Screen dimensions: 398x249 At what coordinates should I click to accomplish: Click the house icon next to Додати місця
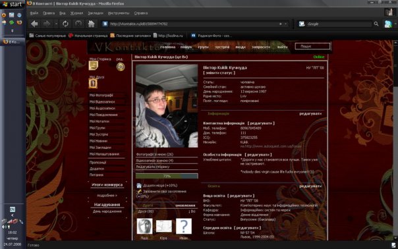pyautogui.click(x=139, y=186)
